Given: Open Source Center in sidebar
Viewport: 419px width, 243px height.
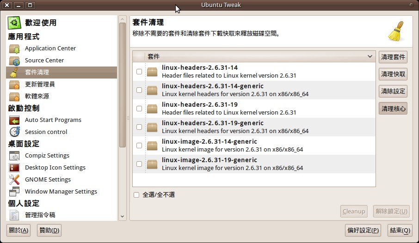Looking at the screenshot, I should click(x=62, y=61).
